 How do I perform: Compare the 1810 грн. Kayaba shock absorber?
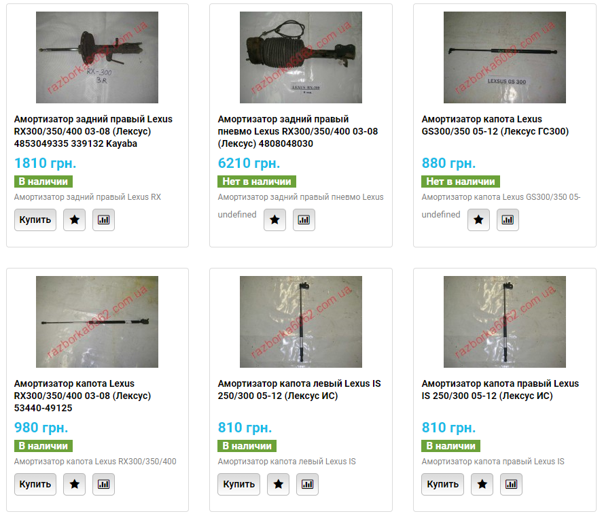point(104,220)
